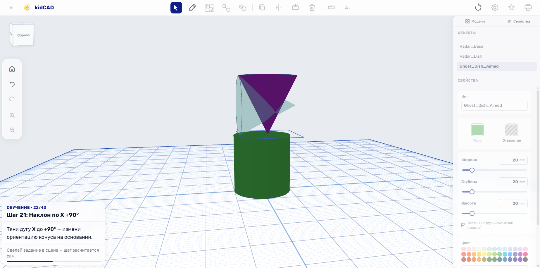The image size is (540, 268).
Task: Redo the last undone action
Action: pyautogui.click(x=12, y=99)
